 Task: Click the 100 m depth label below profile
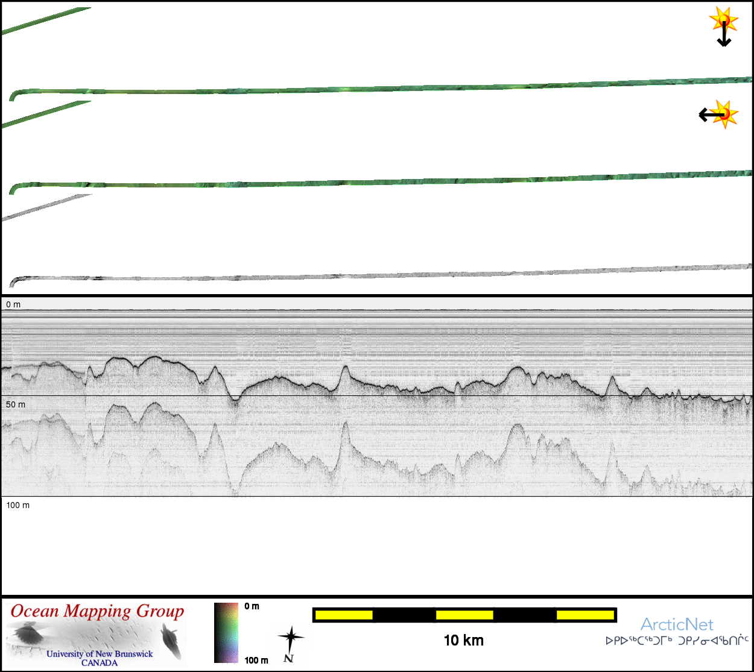pos(17,505)
